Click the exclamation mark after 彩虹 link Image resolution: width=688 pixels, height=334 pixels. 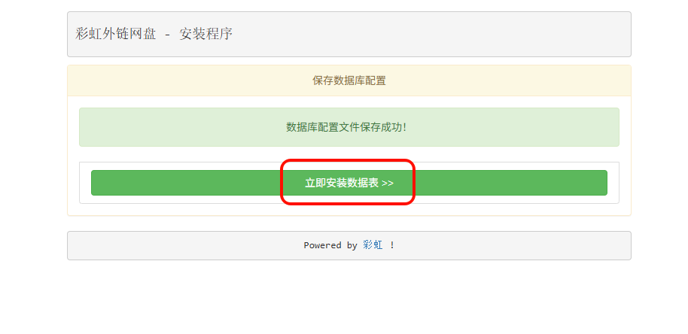(x=392, y=245)
